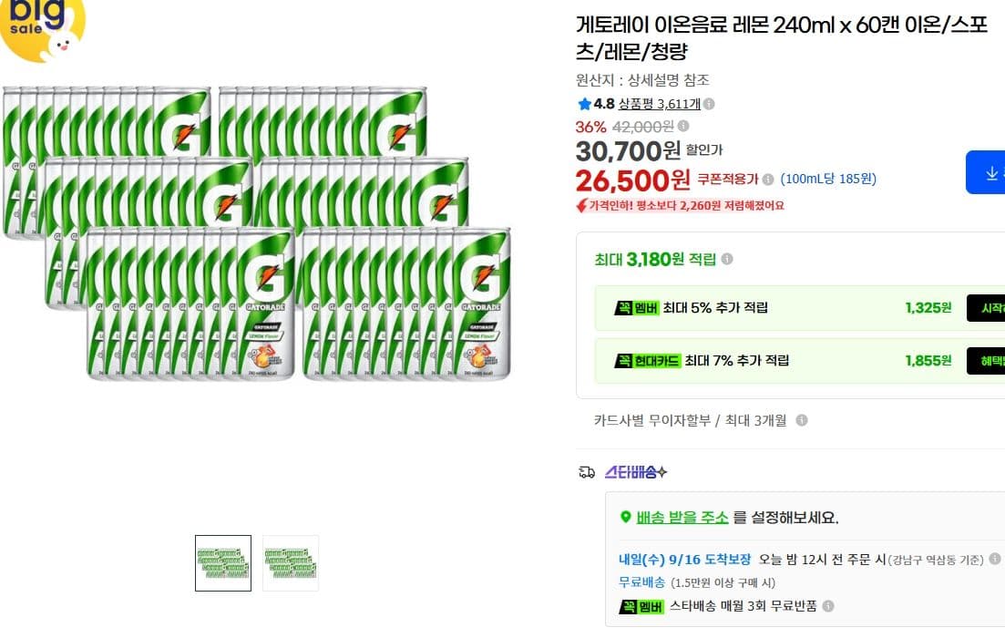The height and width of the screenshot is (638, 1005).
Task: Click the main Gatorade product image
Action: (256, 234)
